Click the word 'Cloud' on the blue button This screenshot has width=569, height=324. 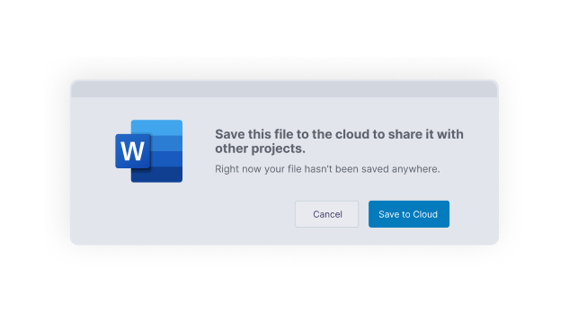pyautogui.click(x=425, y=214)
